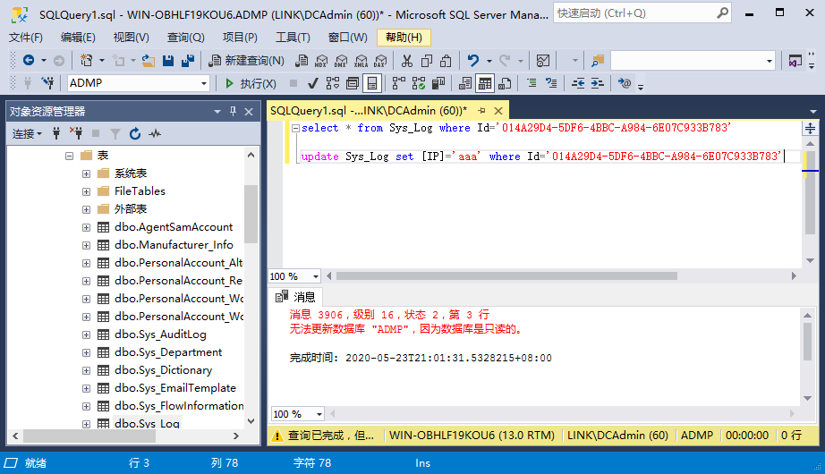This screenshot has width=825, height=474.
Task: Expand dbo.Sys_Department table node
Action: tap(86, 352)
